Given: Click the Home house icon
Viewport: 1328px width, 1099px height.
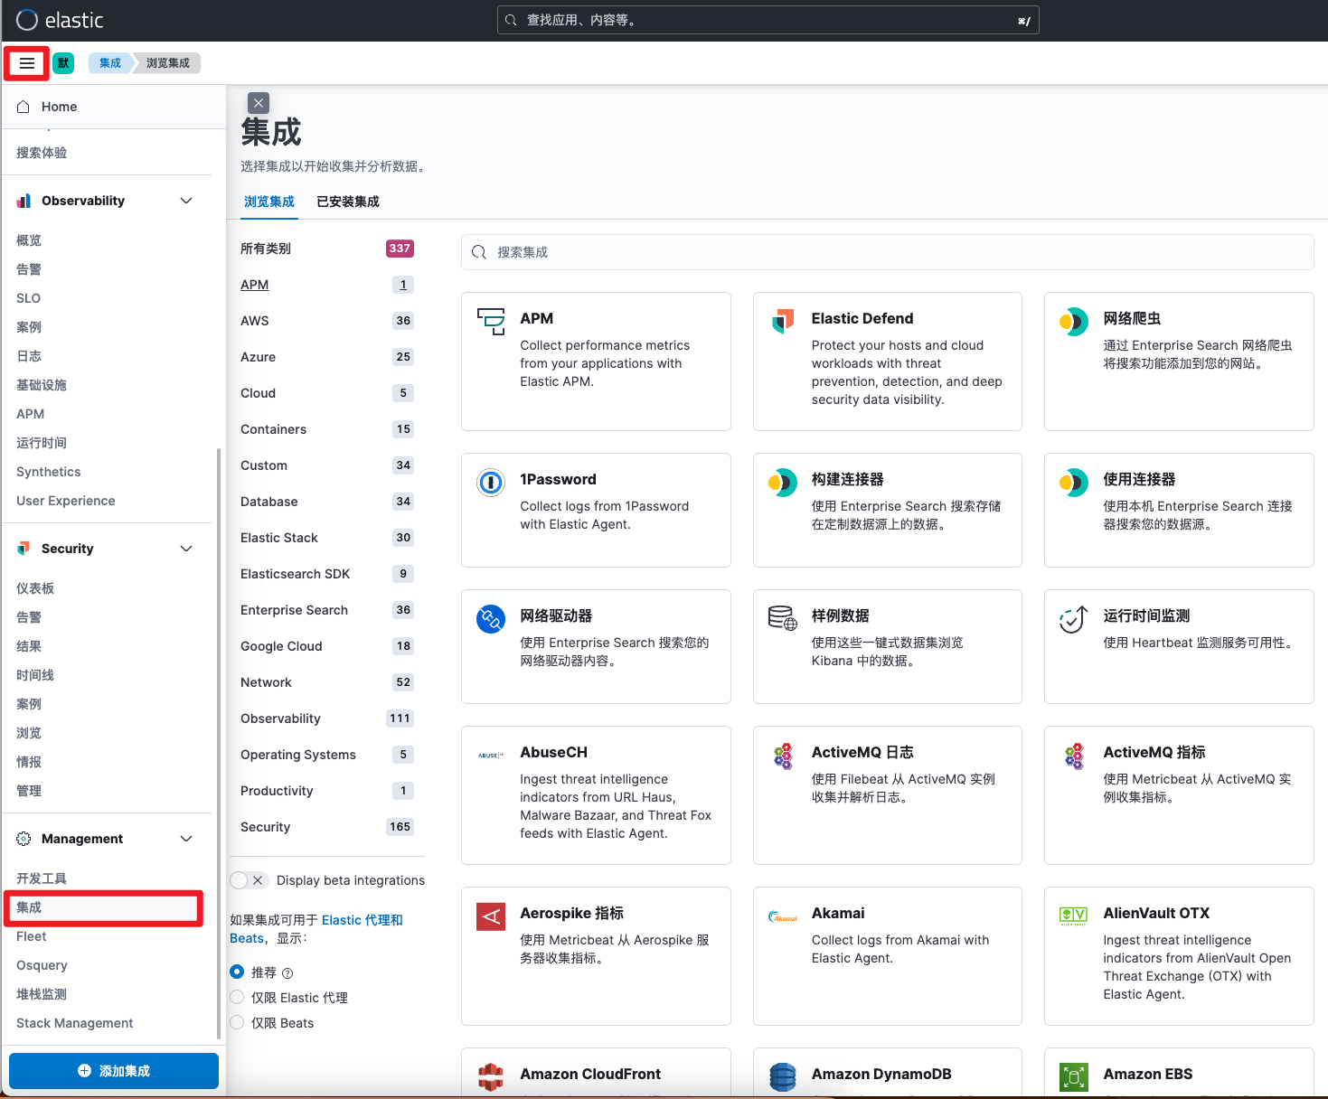Looking at the screenshot, I should [x=24, y=107].
